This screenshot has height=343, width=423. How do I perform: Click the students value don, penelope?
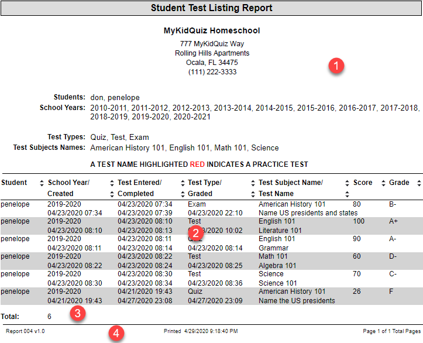pyautogui.click(x=115, y=97)
